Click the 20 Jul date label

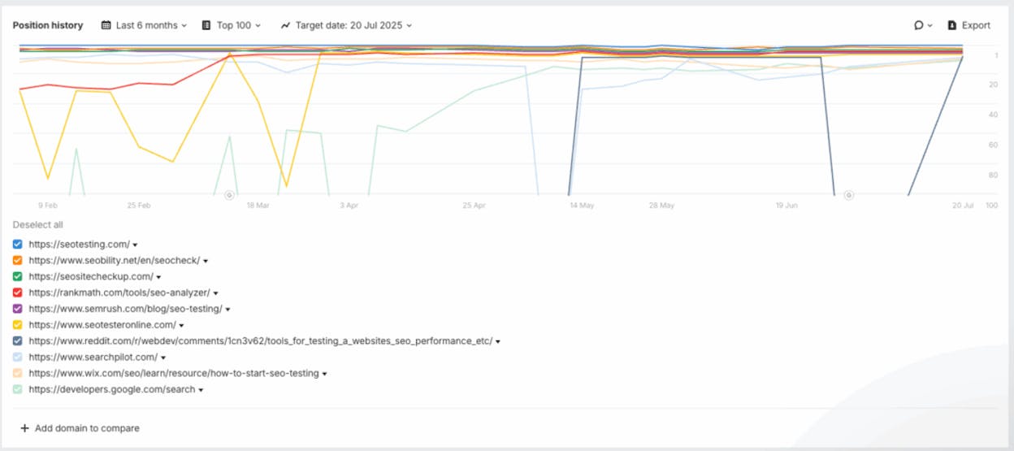click(962, 206)
